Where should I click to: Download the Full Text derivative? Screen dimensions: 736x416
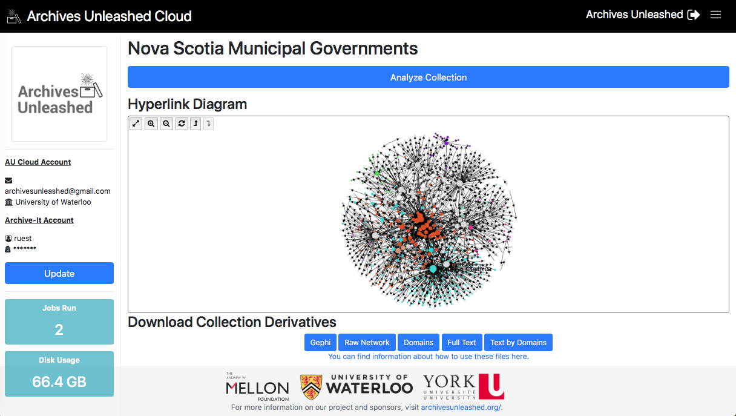(462, 342)
